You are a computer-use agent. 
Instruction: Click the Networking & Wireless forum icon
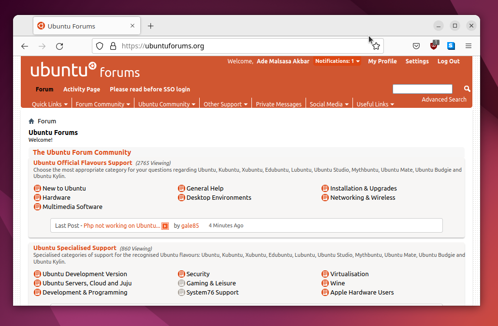(325, 198)
